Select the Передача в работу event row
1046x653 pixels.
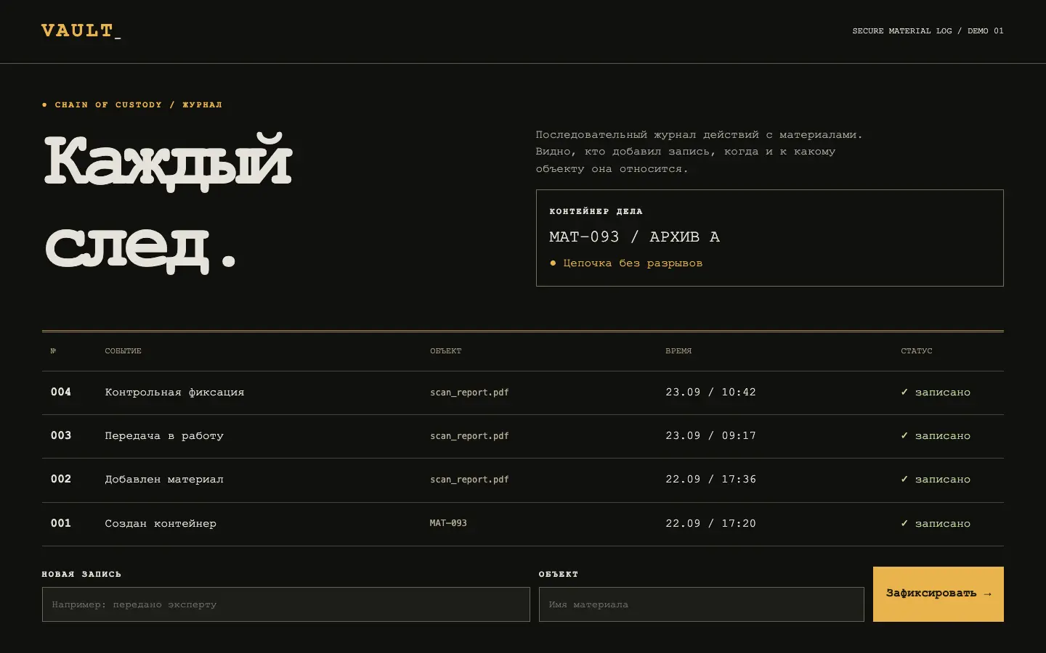[523, 436]
